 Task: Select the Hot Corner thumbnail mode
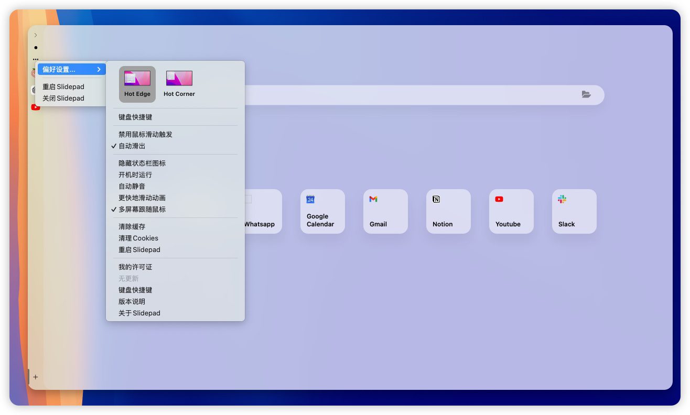tap(179, 84)
